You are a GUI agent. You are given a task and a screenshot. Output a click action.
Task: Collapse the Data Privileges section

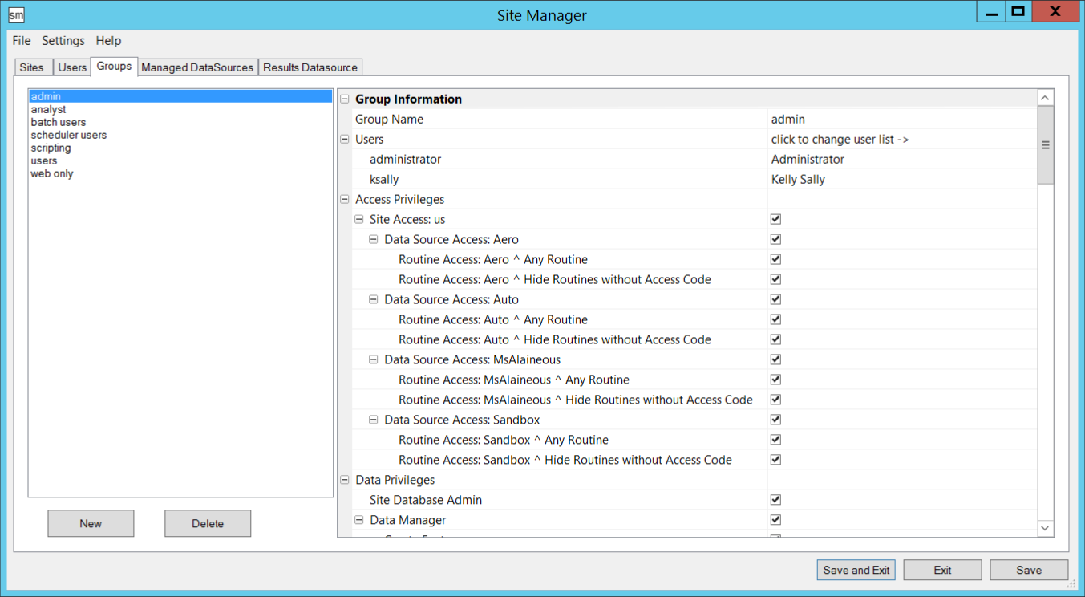pyautogui.click(x=345, y=481)
